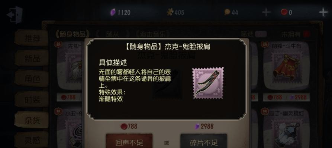Tap the puzzle piece clues icon
This screenshot has width=332, height=148.
click(170, 12)
